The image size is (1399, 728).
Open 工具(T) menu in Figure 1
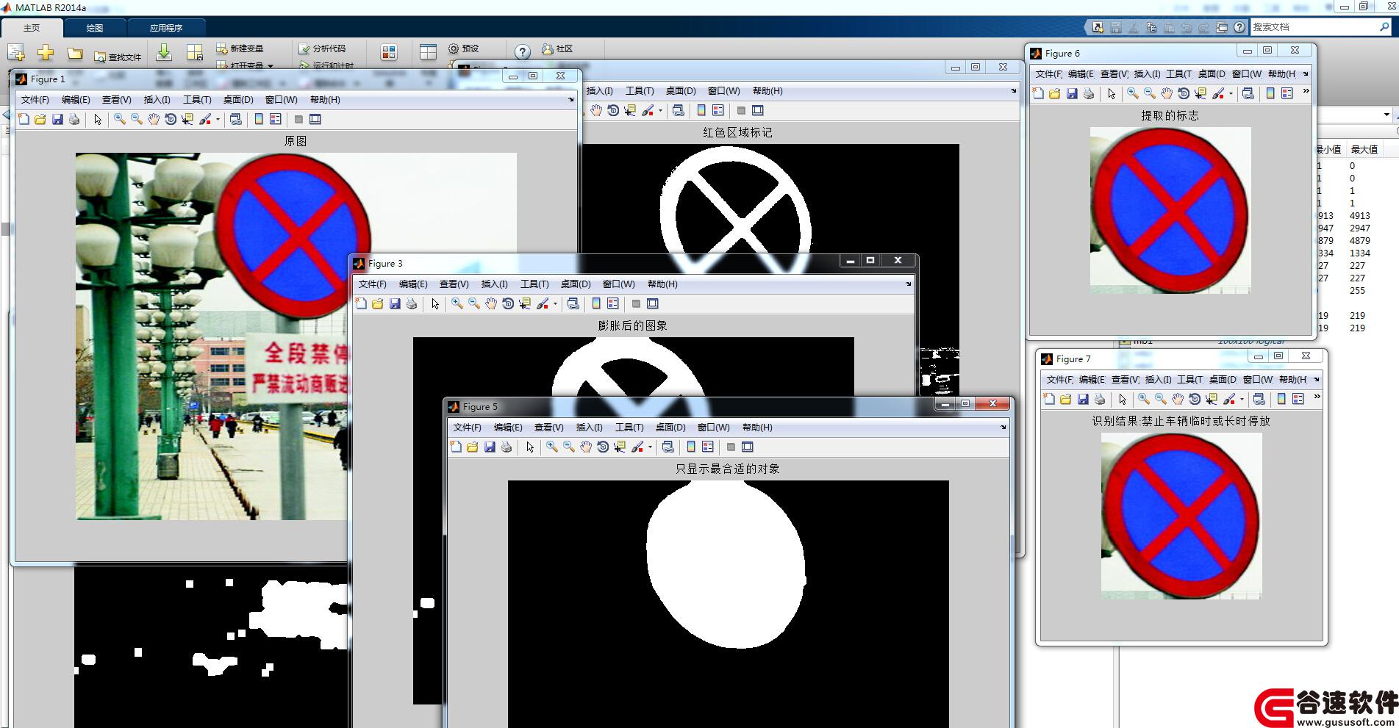[x=197, y=100]
